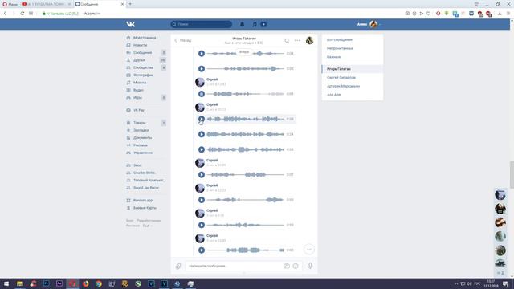The height and width of the screenshot is (289, 514).
Task: Click the heart bookmark icon in address bar
Action: coord(428,14)
